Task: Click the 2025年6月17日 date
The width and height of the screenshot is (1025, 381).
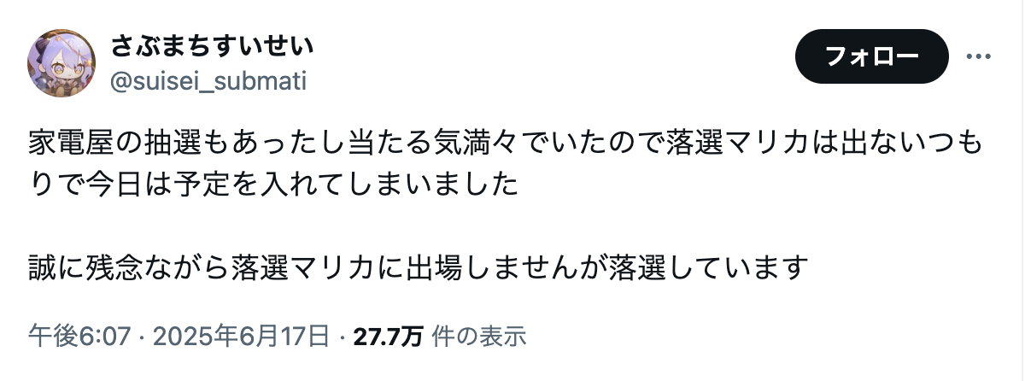Action: pyautogui.click(x=240, y=337)
